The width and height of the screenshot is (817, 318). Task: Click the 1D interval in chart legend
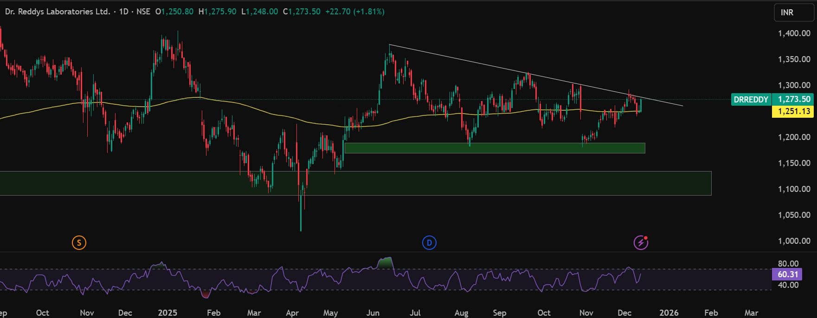123,12
